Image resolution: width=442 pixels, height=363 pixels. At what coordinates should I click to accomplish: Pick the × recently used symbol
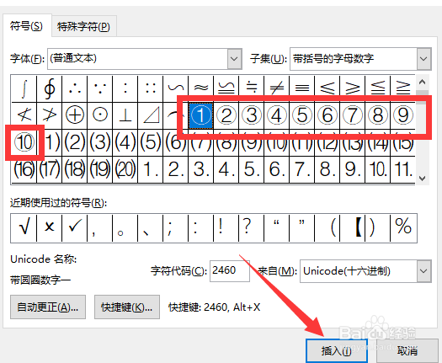(50, 227)
